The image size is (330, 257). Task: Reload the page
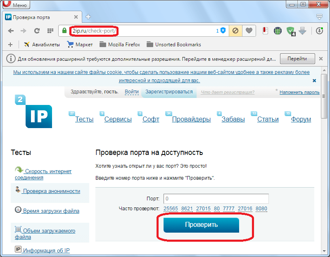(x=37, y=31)
